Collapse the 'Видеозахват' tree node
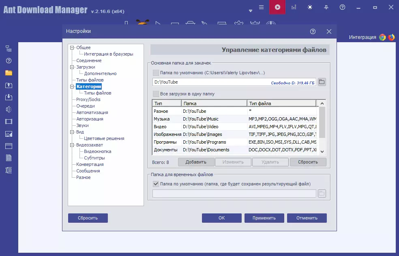The height and width of the screenshot is (256, 399). [x=72, y=145]
